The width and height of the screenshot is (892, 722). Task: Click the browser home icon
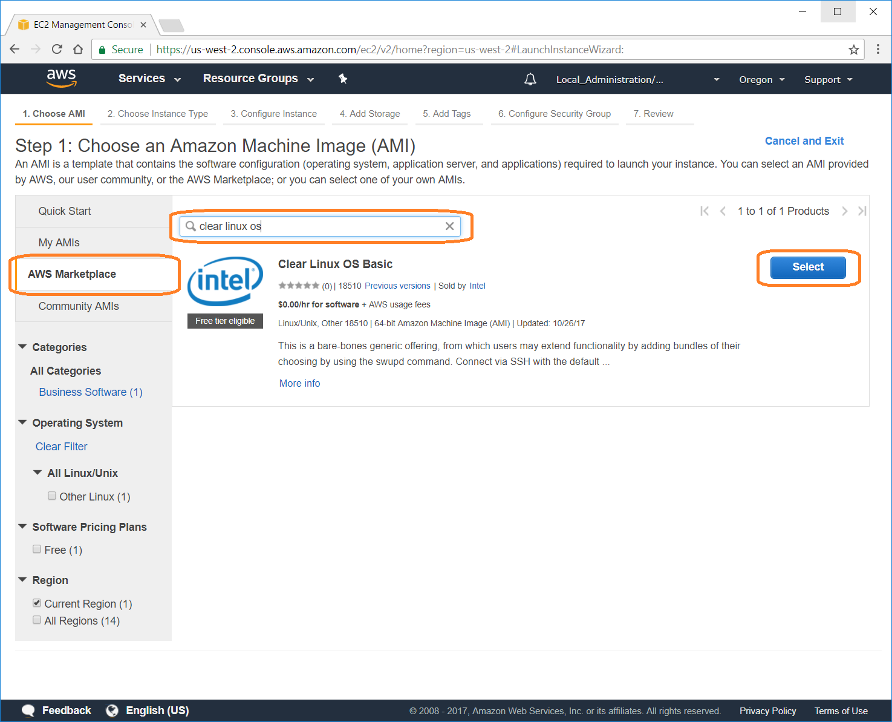[78, 50]
